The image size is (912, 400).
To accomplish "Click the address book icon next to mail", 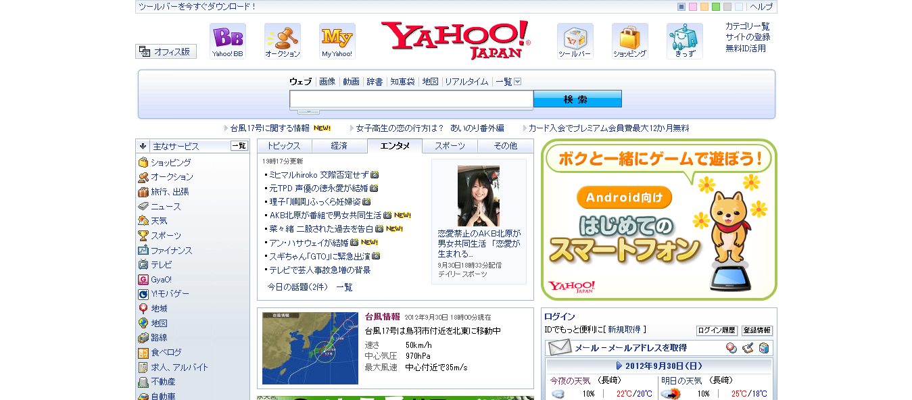I will pos(764,348).
